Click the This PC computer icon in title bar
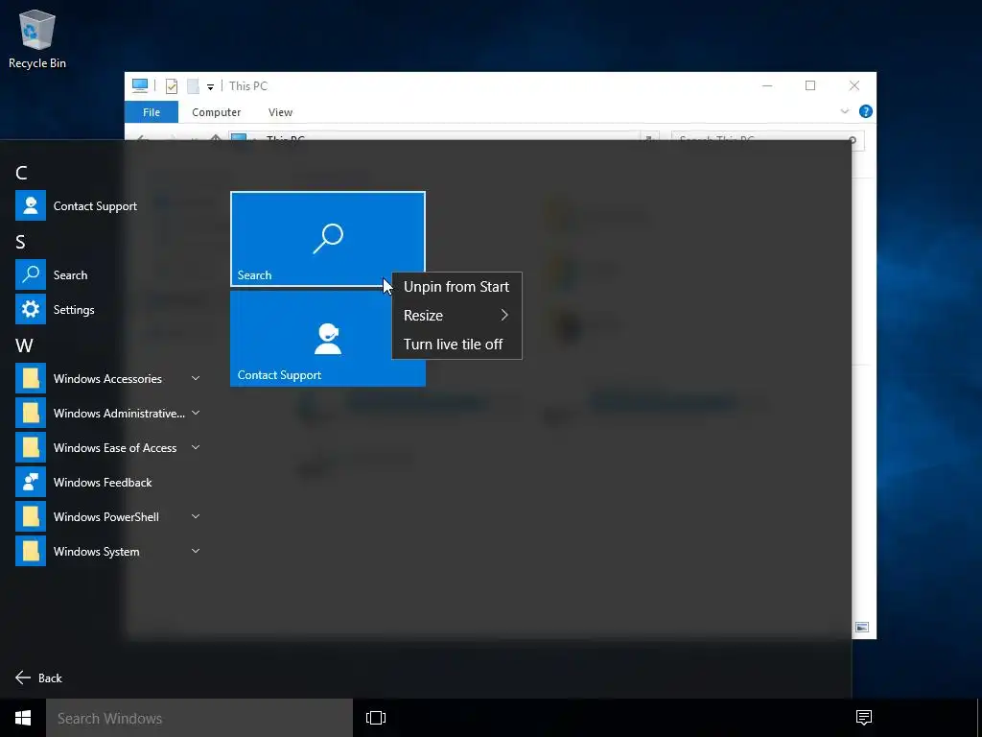This screenshot has height=737, width=982. [140, 85]
